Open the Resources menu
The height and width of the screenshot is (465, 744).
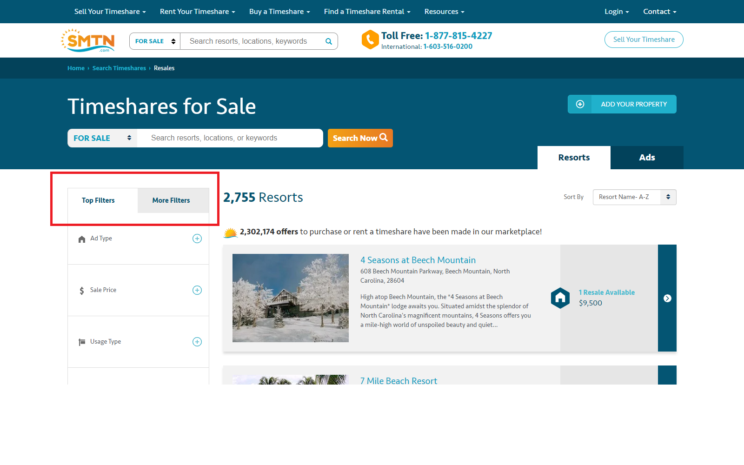point(445,12)
